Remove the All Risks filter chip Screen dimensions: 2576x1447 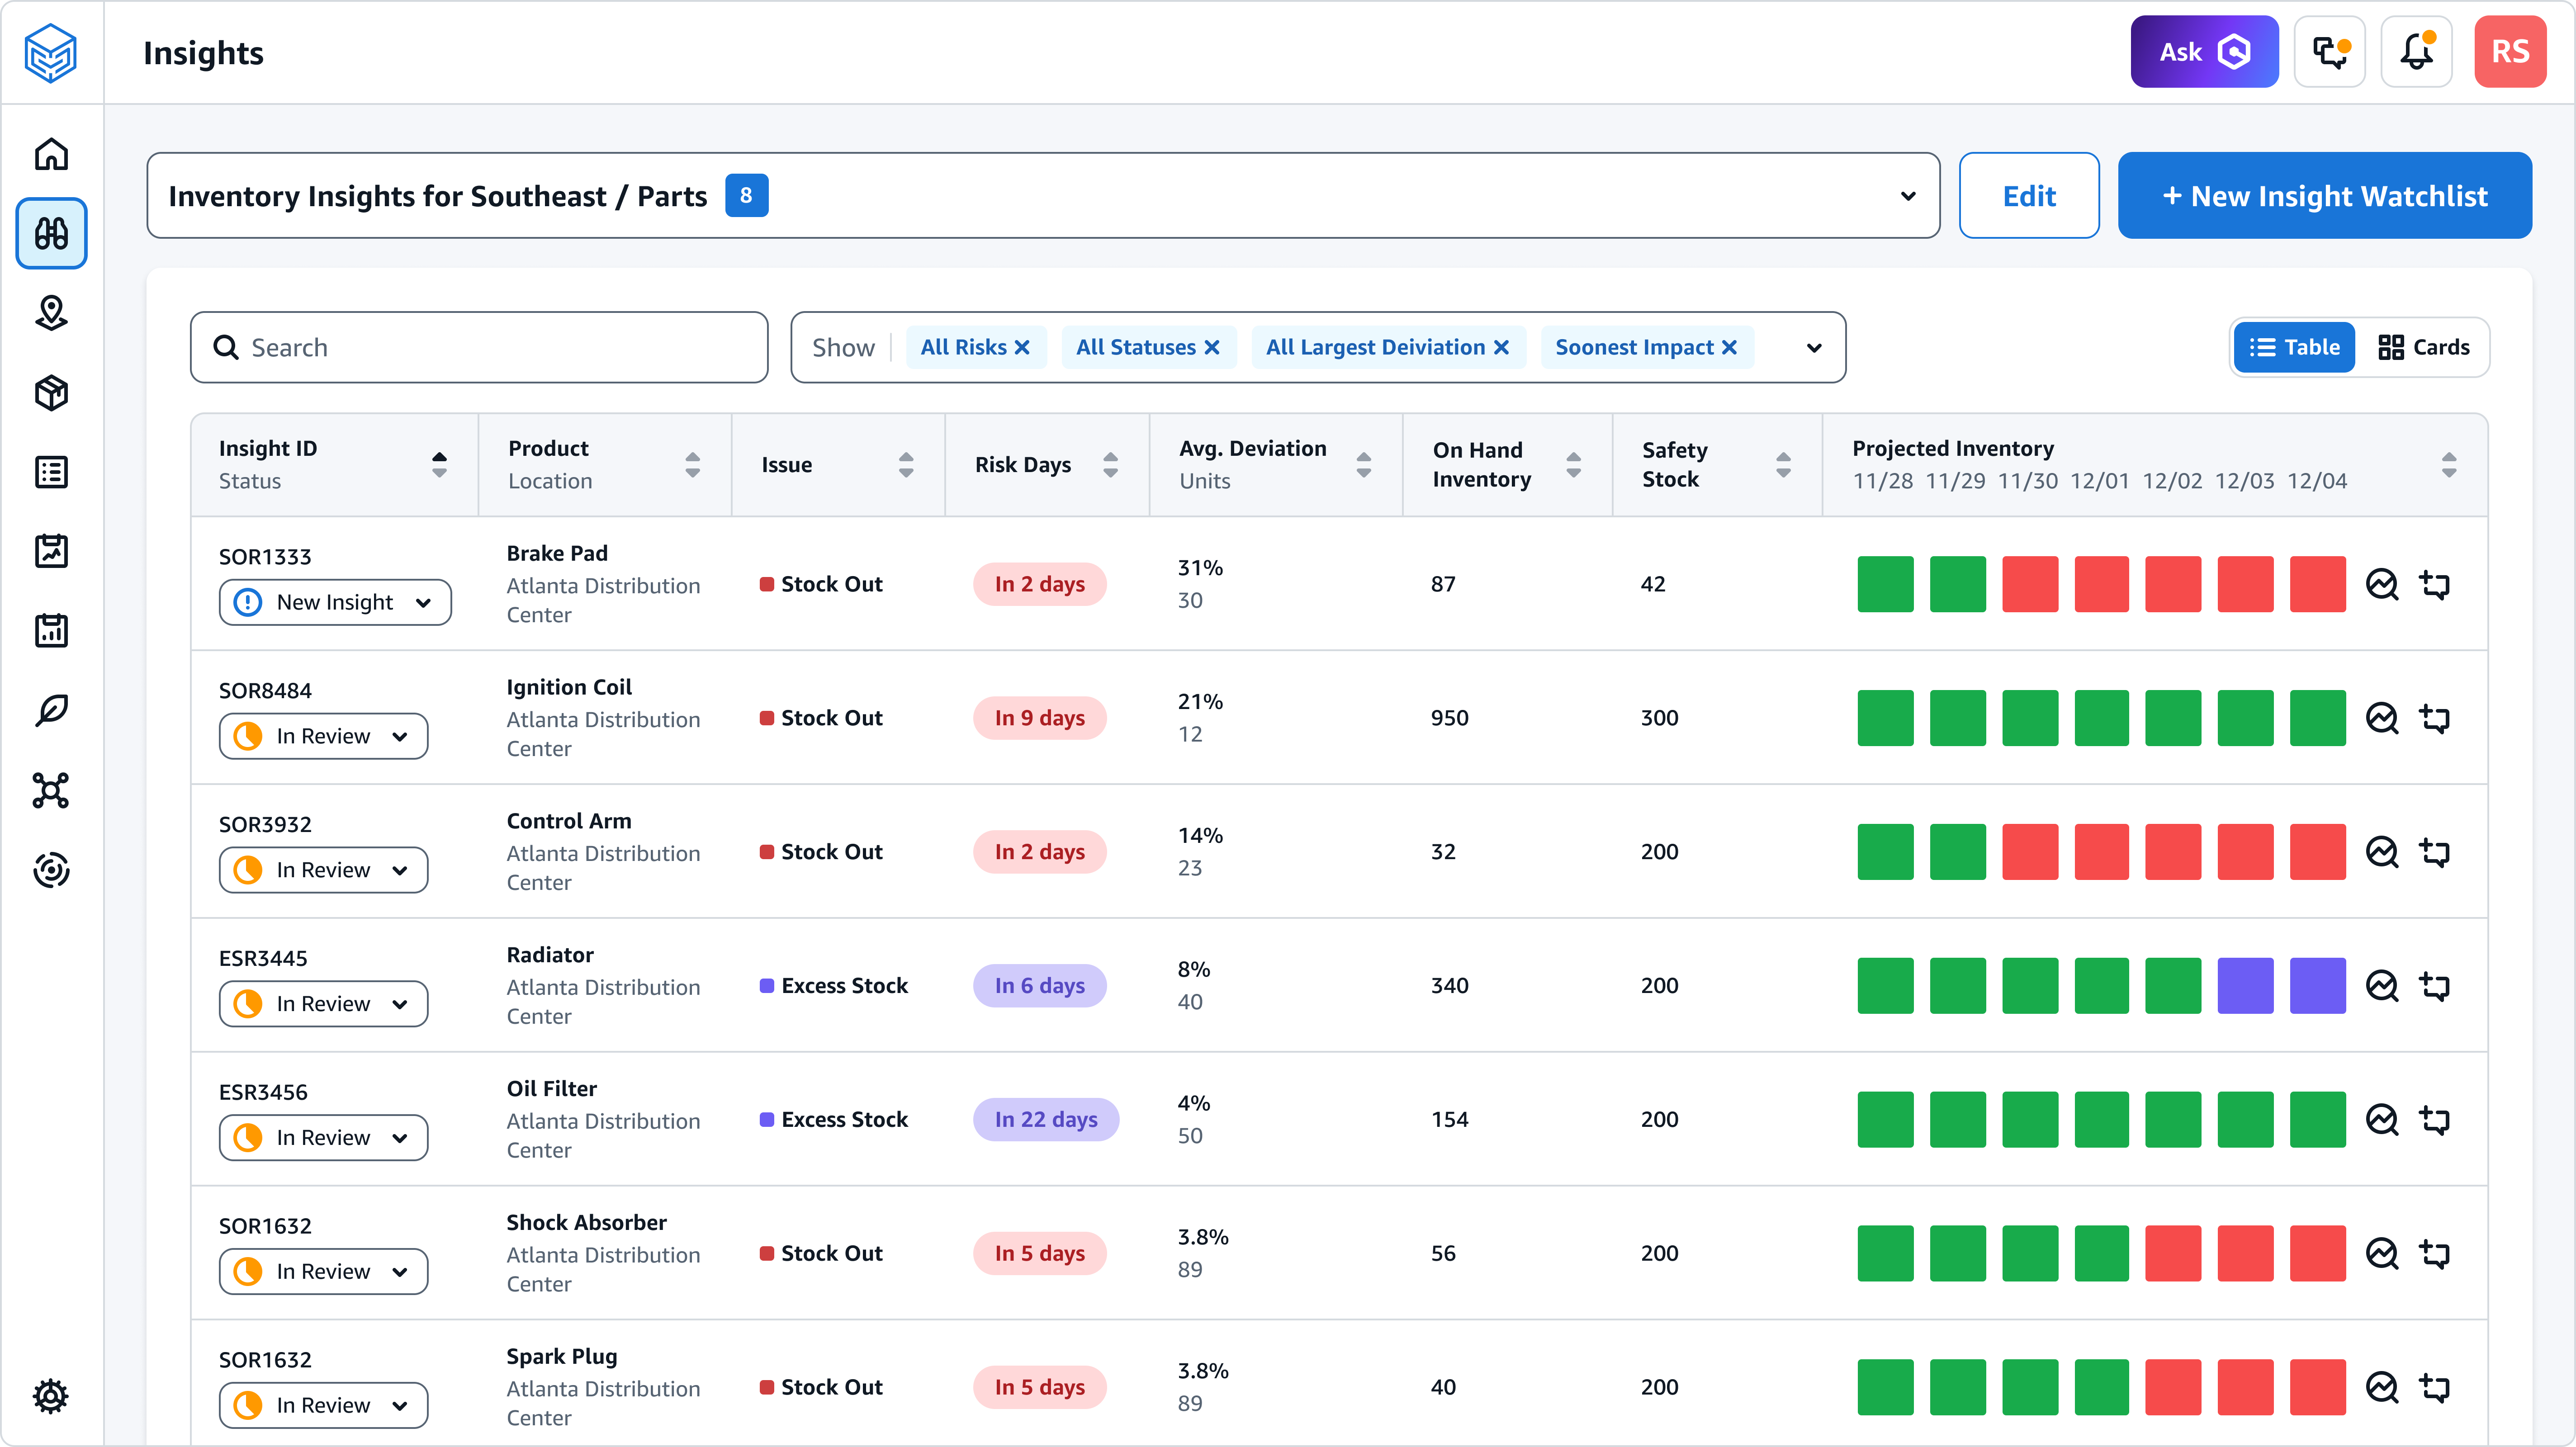point(1022,347)
